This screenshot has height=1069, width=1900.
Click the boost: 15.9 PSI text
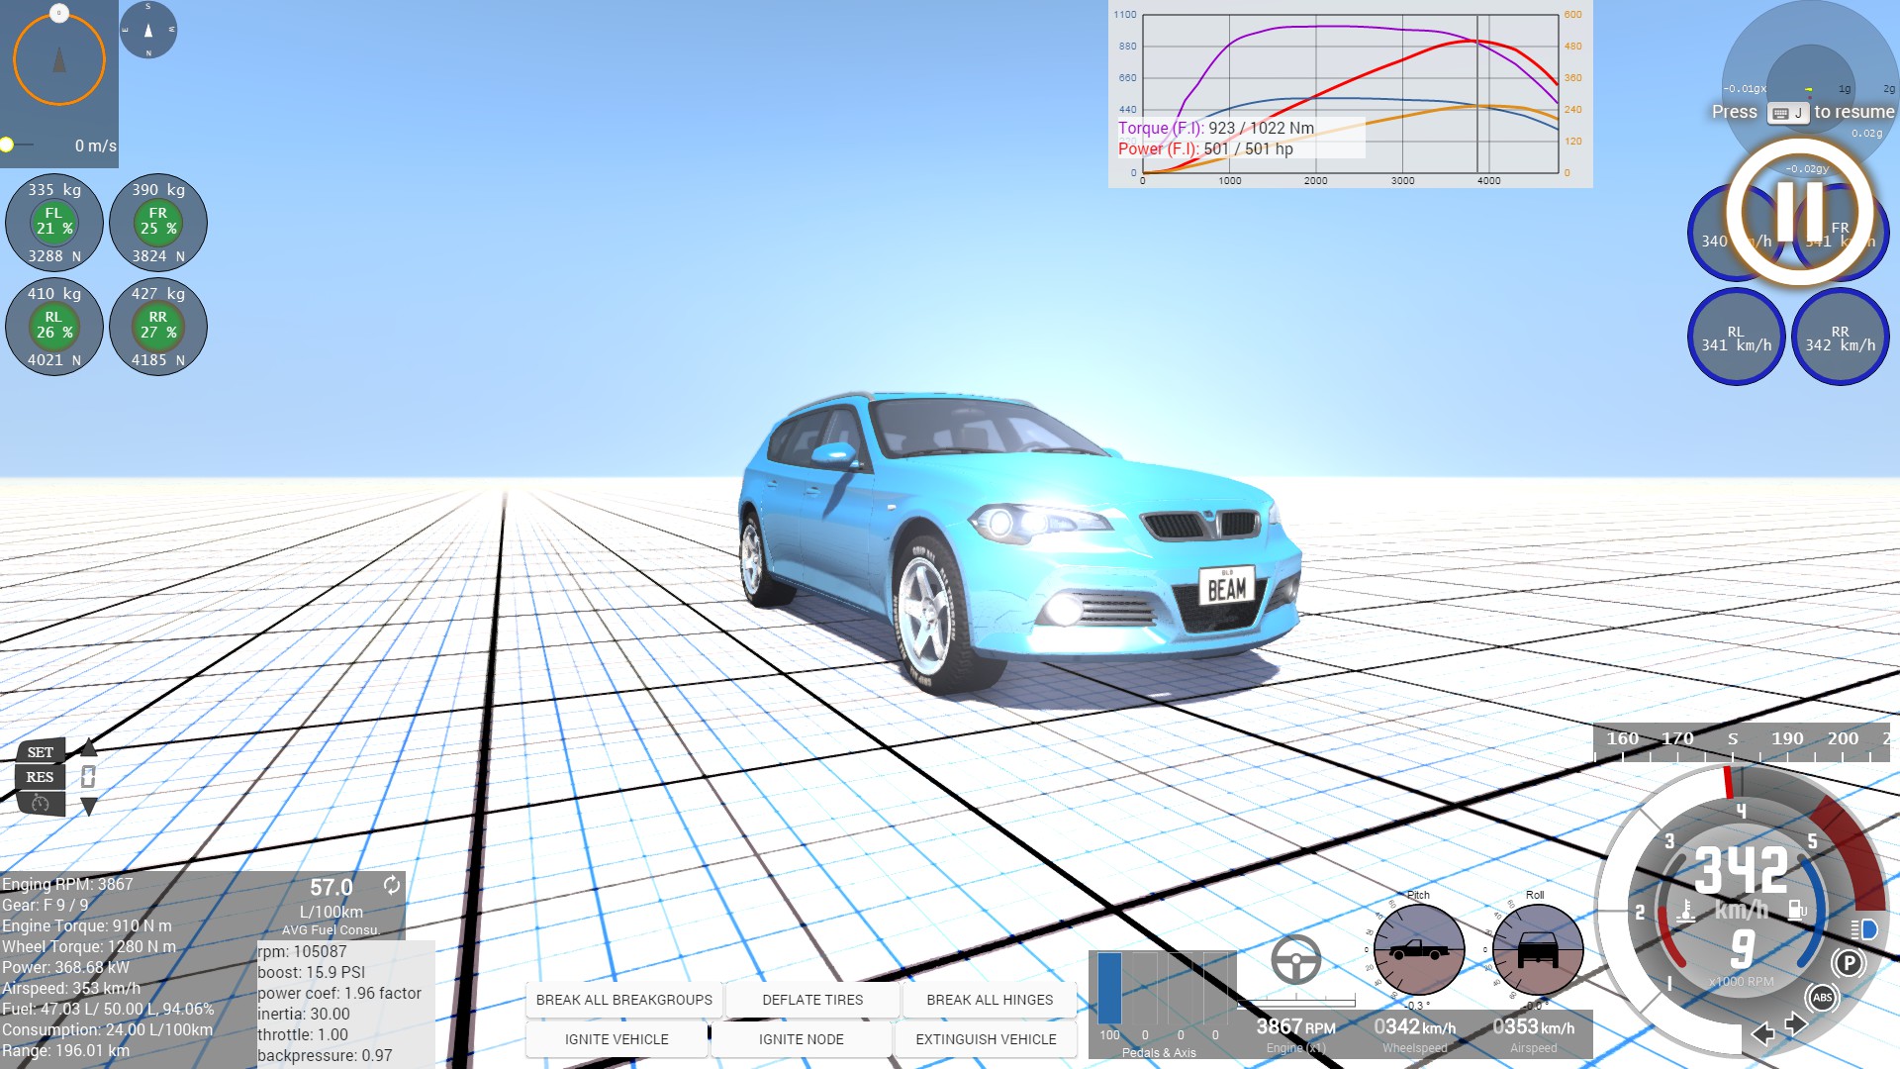pyautogui.click(x=312, y=972)
